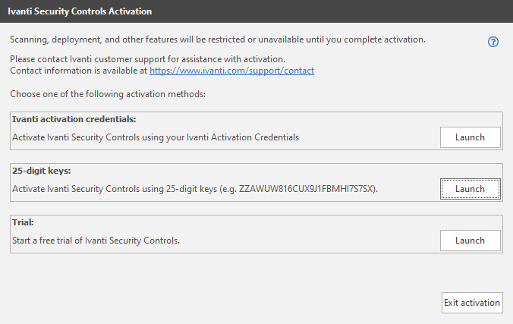Click the 'Start a free trial' description text
The width and height of the screenshot is (513, 324).
96,241
